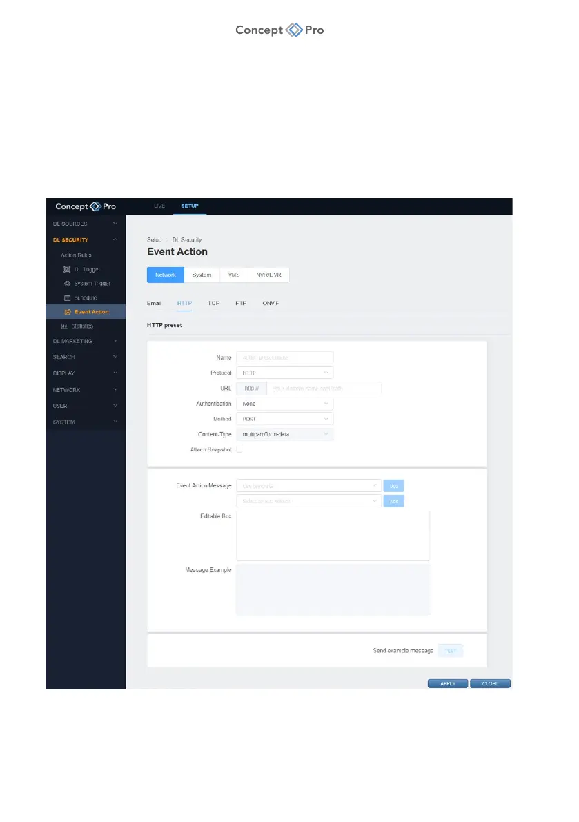Switch to the TCP sub-tab
579x822 pixels.
click(214, 304)
